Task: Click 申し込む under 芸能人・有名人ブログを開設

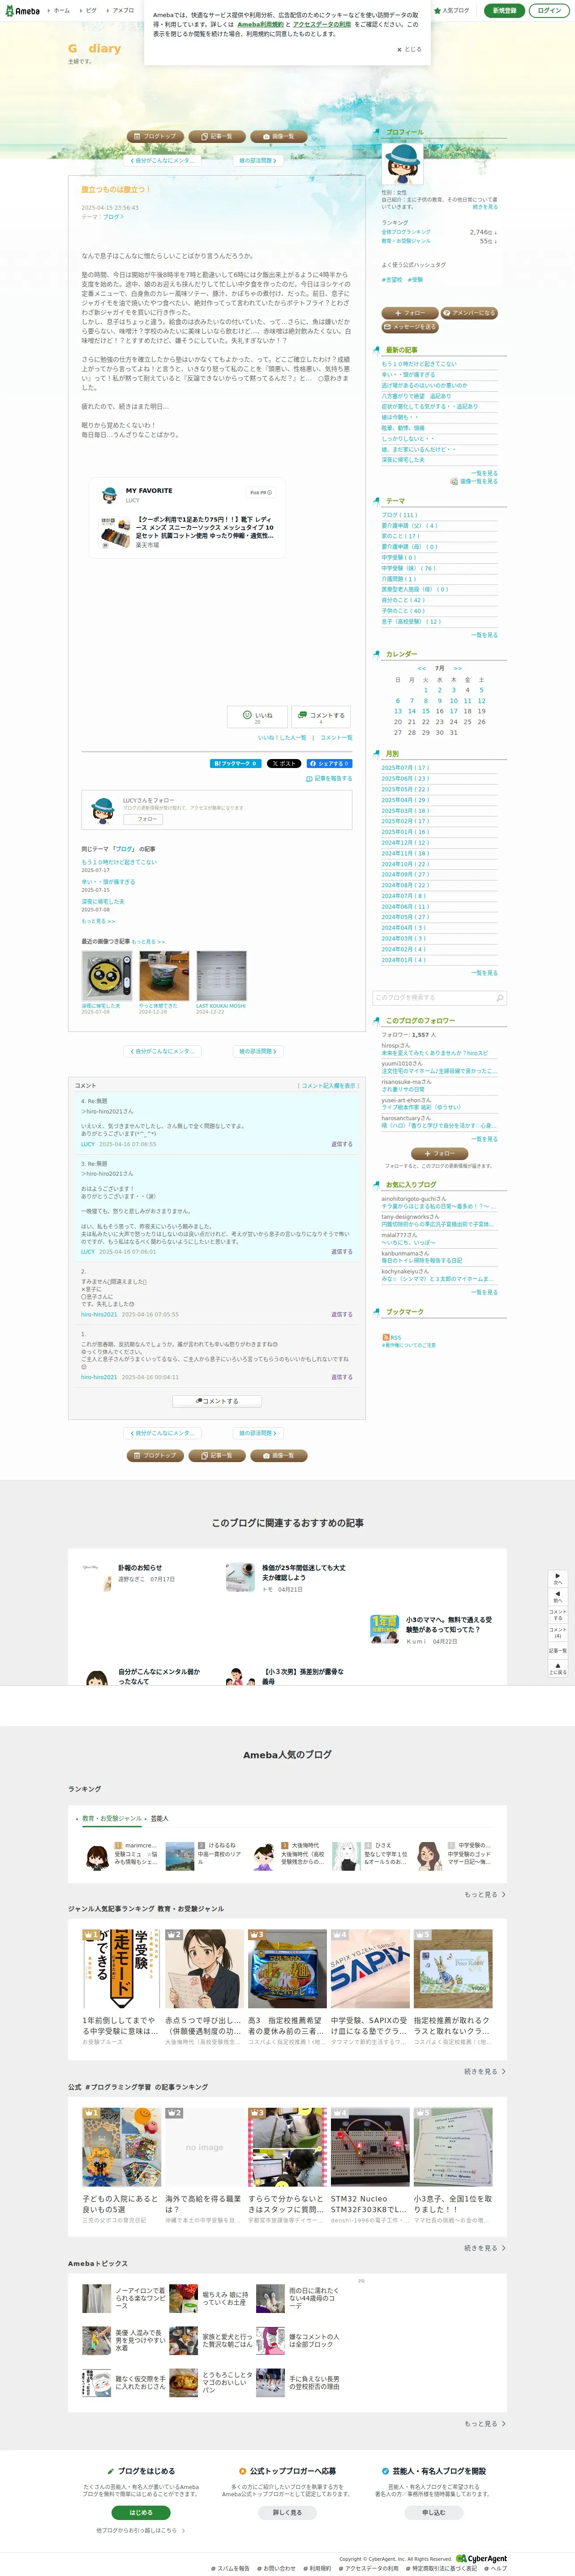Action: 433,2512
